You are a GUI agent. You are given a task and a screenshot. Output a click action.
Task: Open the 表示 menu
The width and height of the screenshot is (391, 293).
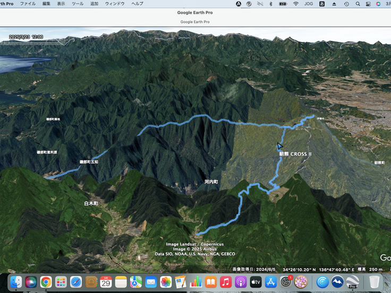coord(62,4)
